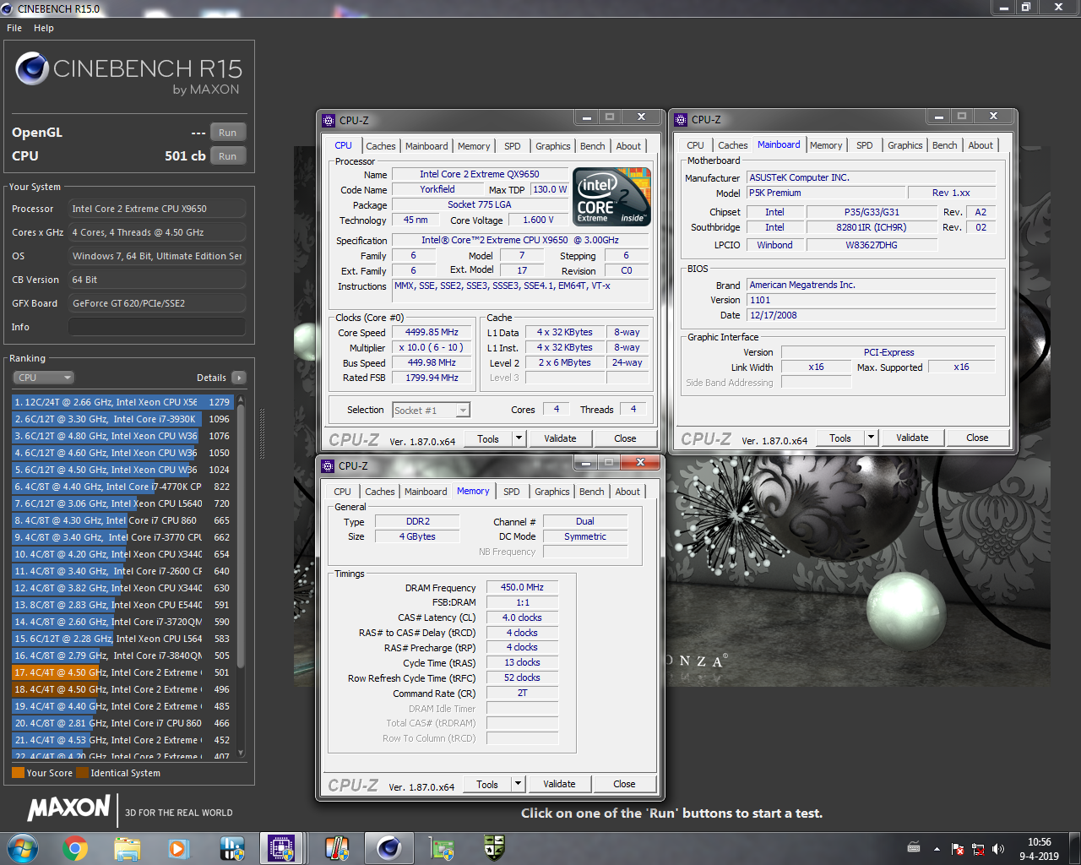Click title bar icon of CPU-Z Memory window

coord(328,465)
